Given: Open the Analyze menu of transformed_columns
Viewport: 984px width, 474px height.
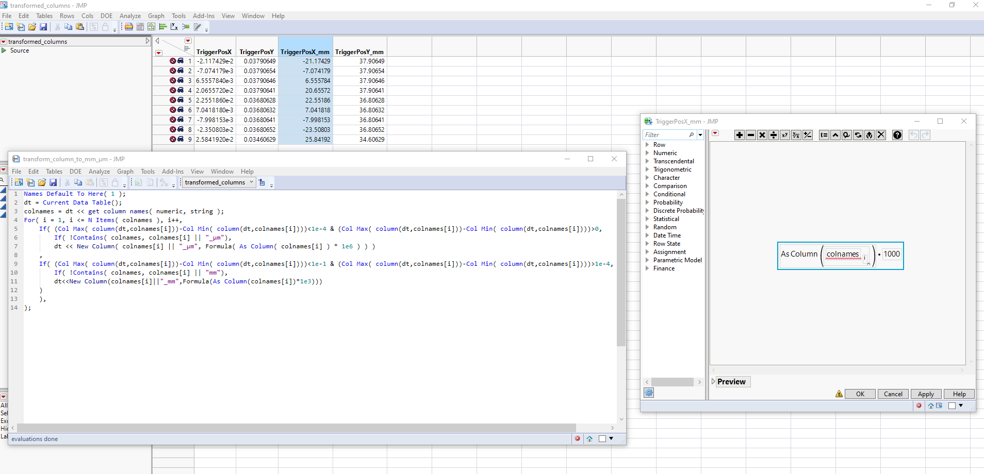Looking at the screenshot, I should (130, 16).
